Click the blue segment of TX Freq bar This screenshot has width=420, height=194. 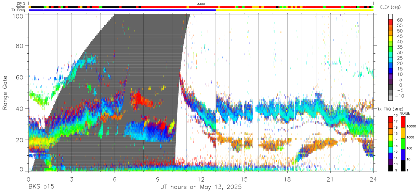(122, 10)
